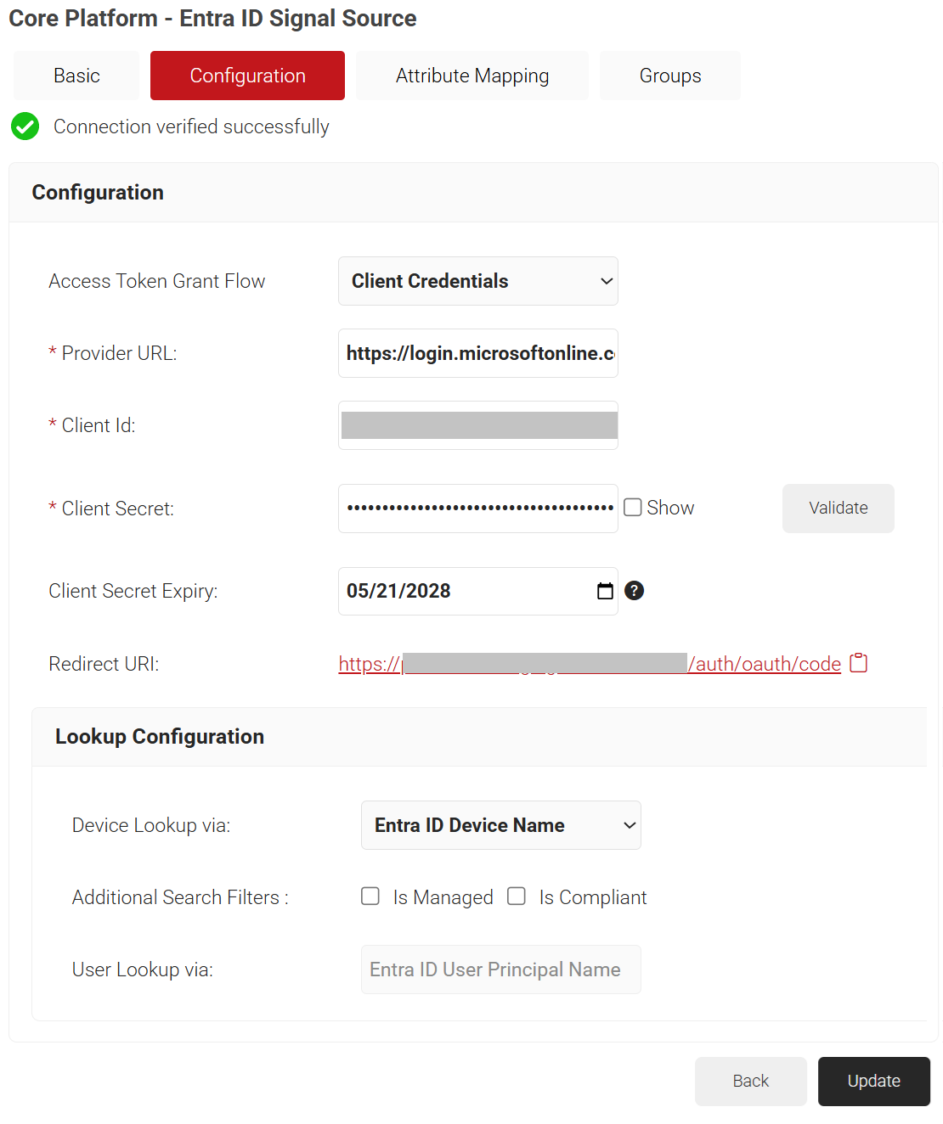Click the green connection verified checkmark icon

pos(25,126)
